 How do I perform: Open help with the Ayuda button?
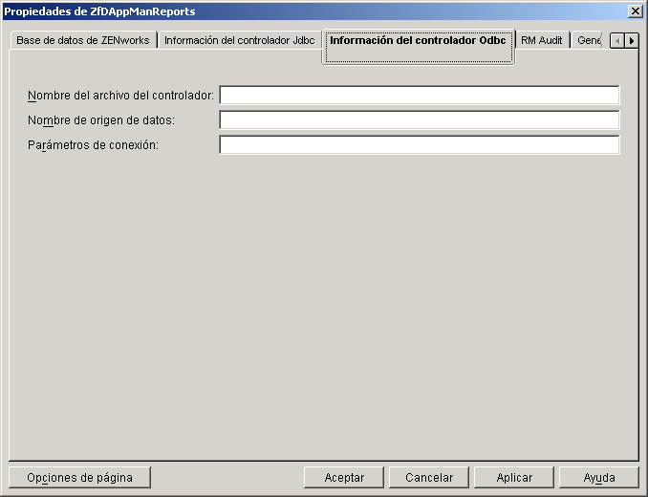click(x=599, y=478)
